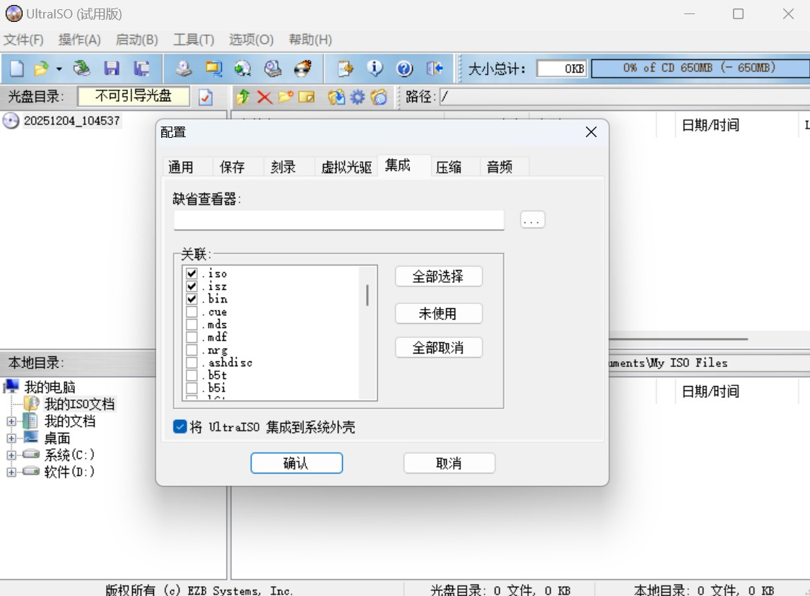810x596 pixels.
Task: Click the blue info icon in toolbar
Action: point(375,69)
